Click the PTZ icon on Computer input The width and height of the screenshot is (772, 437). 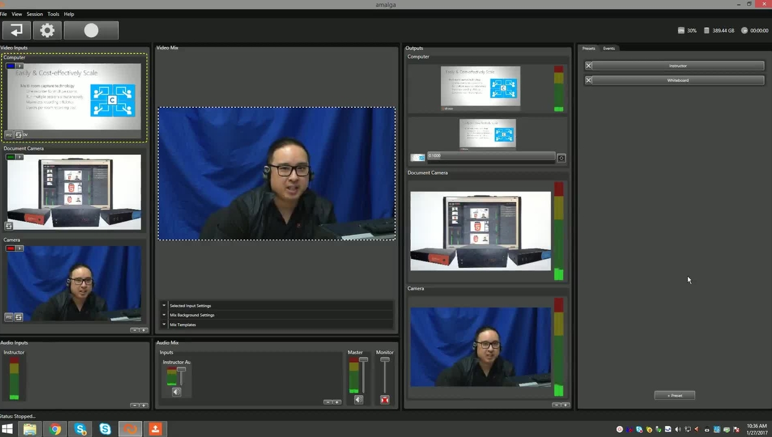click(x=9, y=134)
